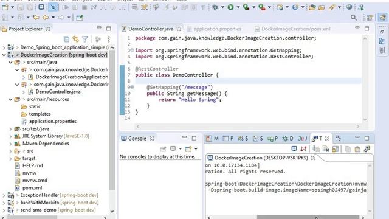Show hidden view tabs chevron list
The height and width of the screenshot is (219, 389).
click(x=338, y=138)
